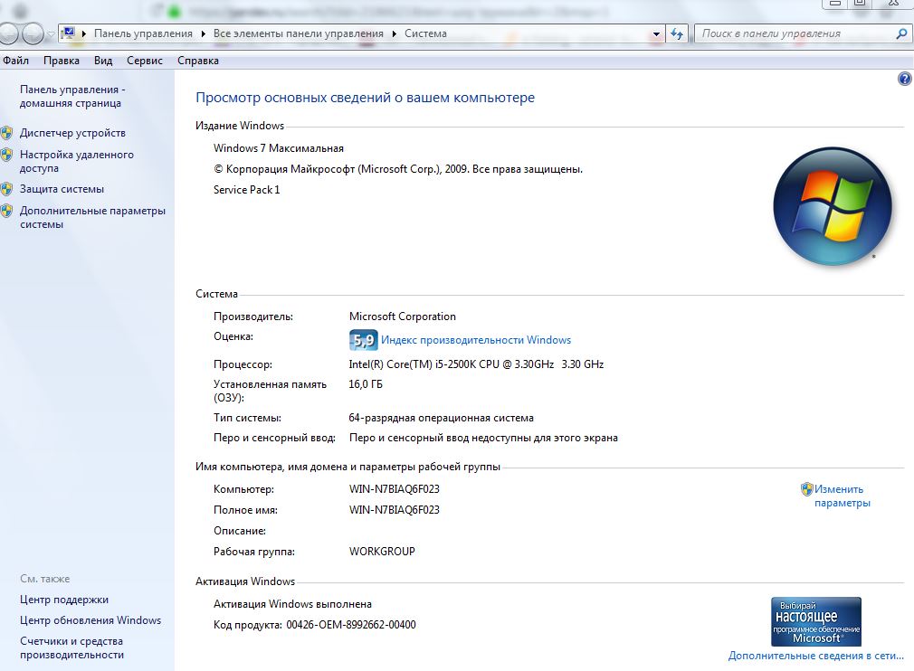Click product code 00426-OEM-8992662-00400
The width and height of the screenshot is (914, 671).
point(351,624)
